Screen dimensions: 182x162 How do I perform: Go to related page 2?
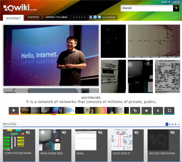coord(170,124)
